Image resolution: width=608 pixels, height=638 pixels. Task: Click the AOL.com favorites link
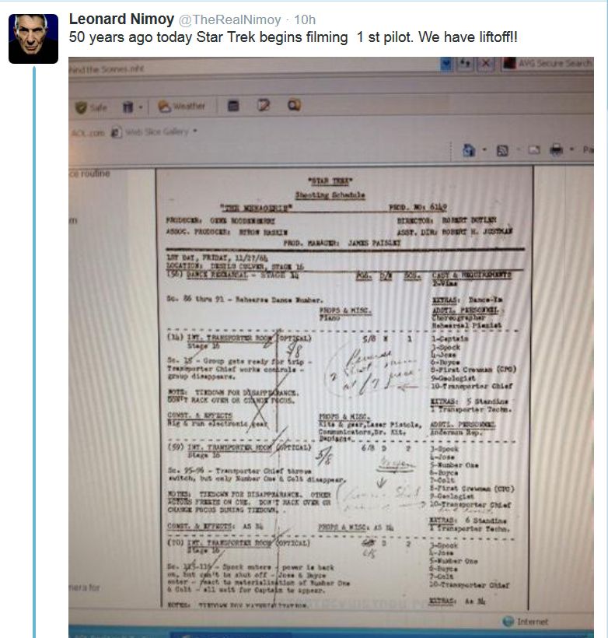(x=88, y=133)
